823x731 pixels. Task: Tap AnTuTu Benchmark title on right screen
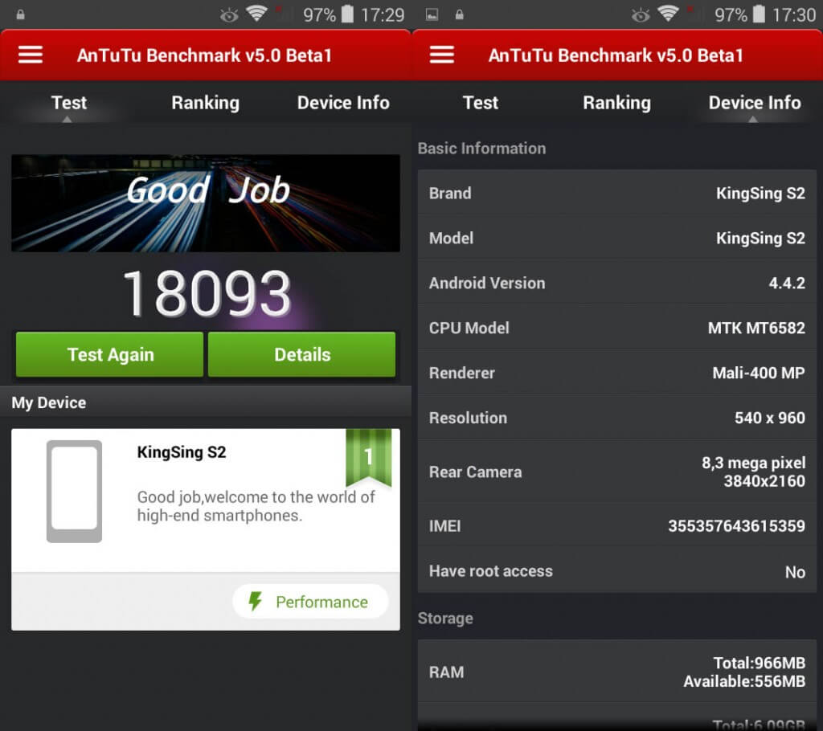[x=616, y=55]
